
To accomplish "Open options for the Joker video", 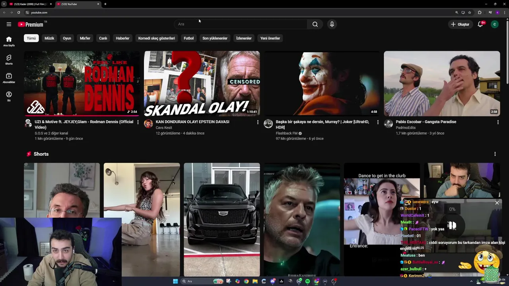I will (x=378, y=122).
